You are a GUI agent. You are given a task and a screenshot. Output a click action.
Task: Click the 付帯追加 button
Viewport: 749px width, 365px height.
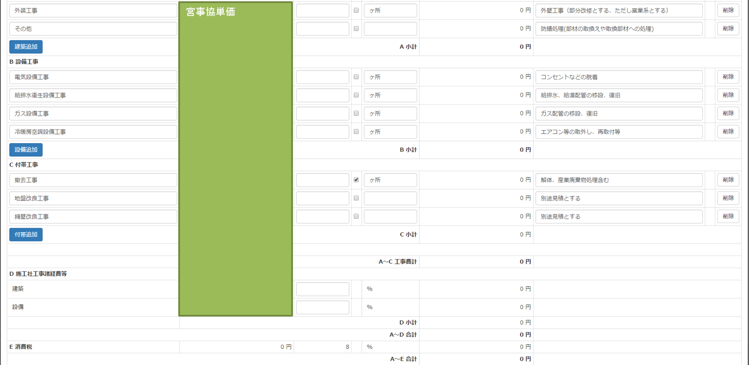tap(26, 234)
